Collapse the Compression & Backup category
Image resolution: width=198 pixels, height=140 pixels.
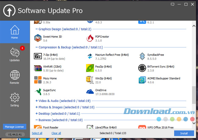37,47
